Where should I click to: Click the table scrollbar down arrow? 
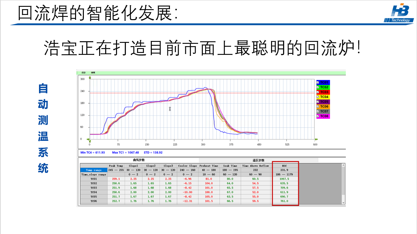tap(344, 203)
